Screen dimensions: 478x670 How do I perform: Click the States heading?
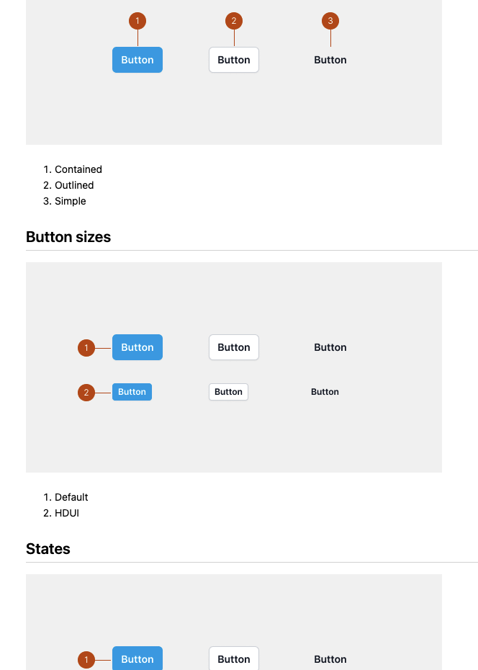(48, 549)
